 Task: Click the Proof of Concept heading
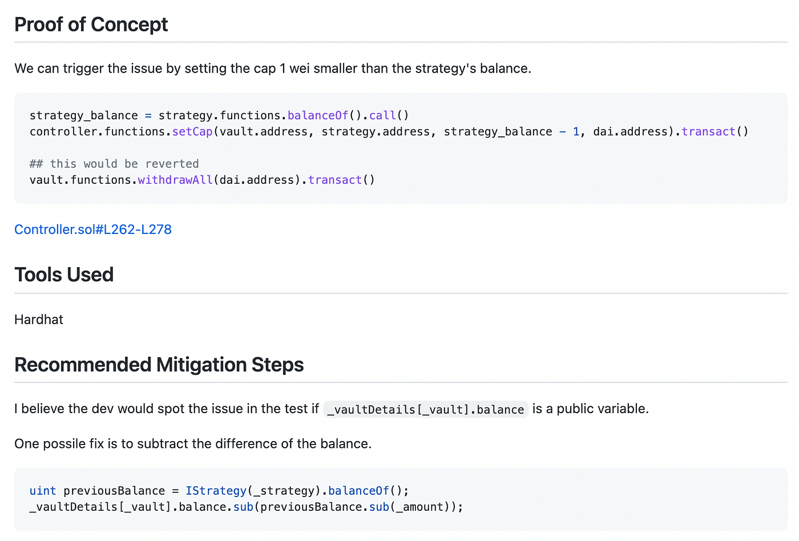[91, 25]
